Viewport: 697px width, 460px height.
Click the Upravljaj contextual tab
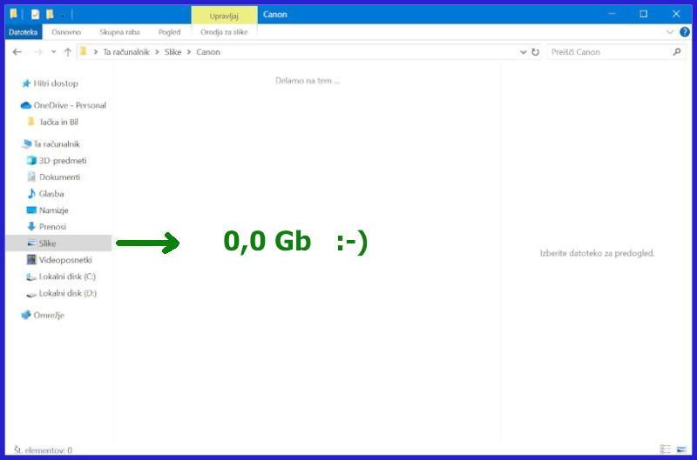pos(224,16)
